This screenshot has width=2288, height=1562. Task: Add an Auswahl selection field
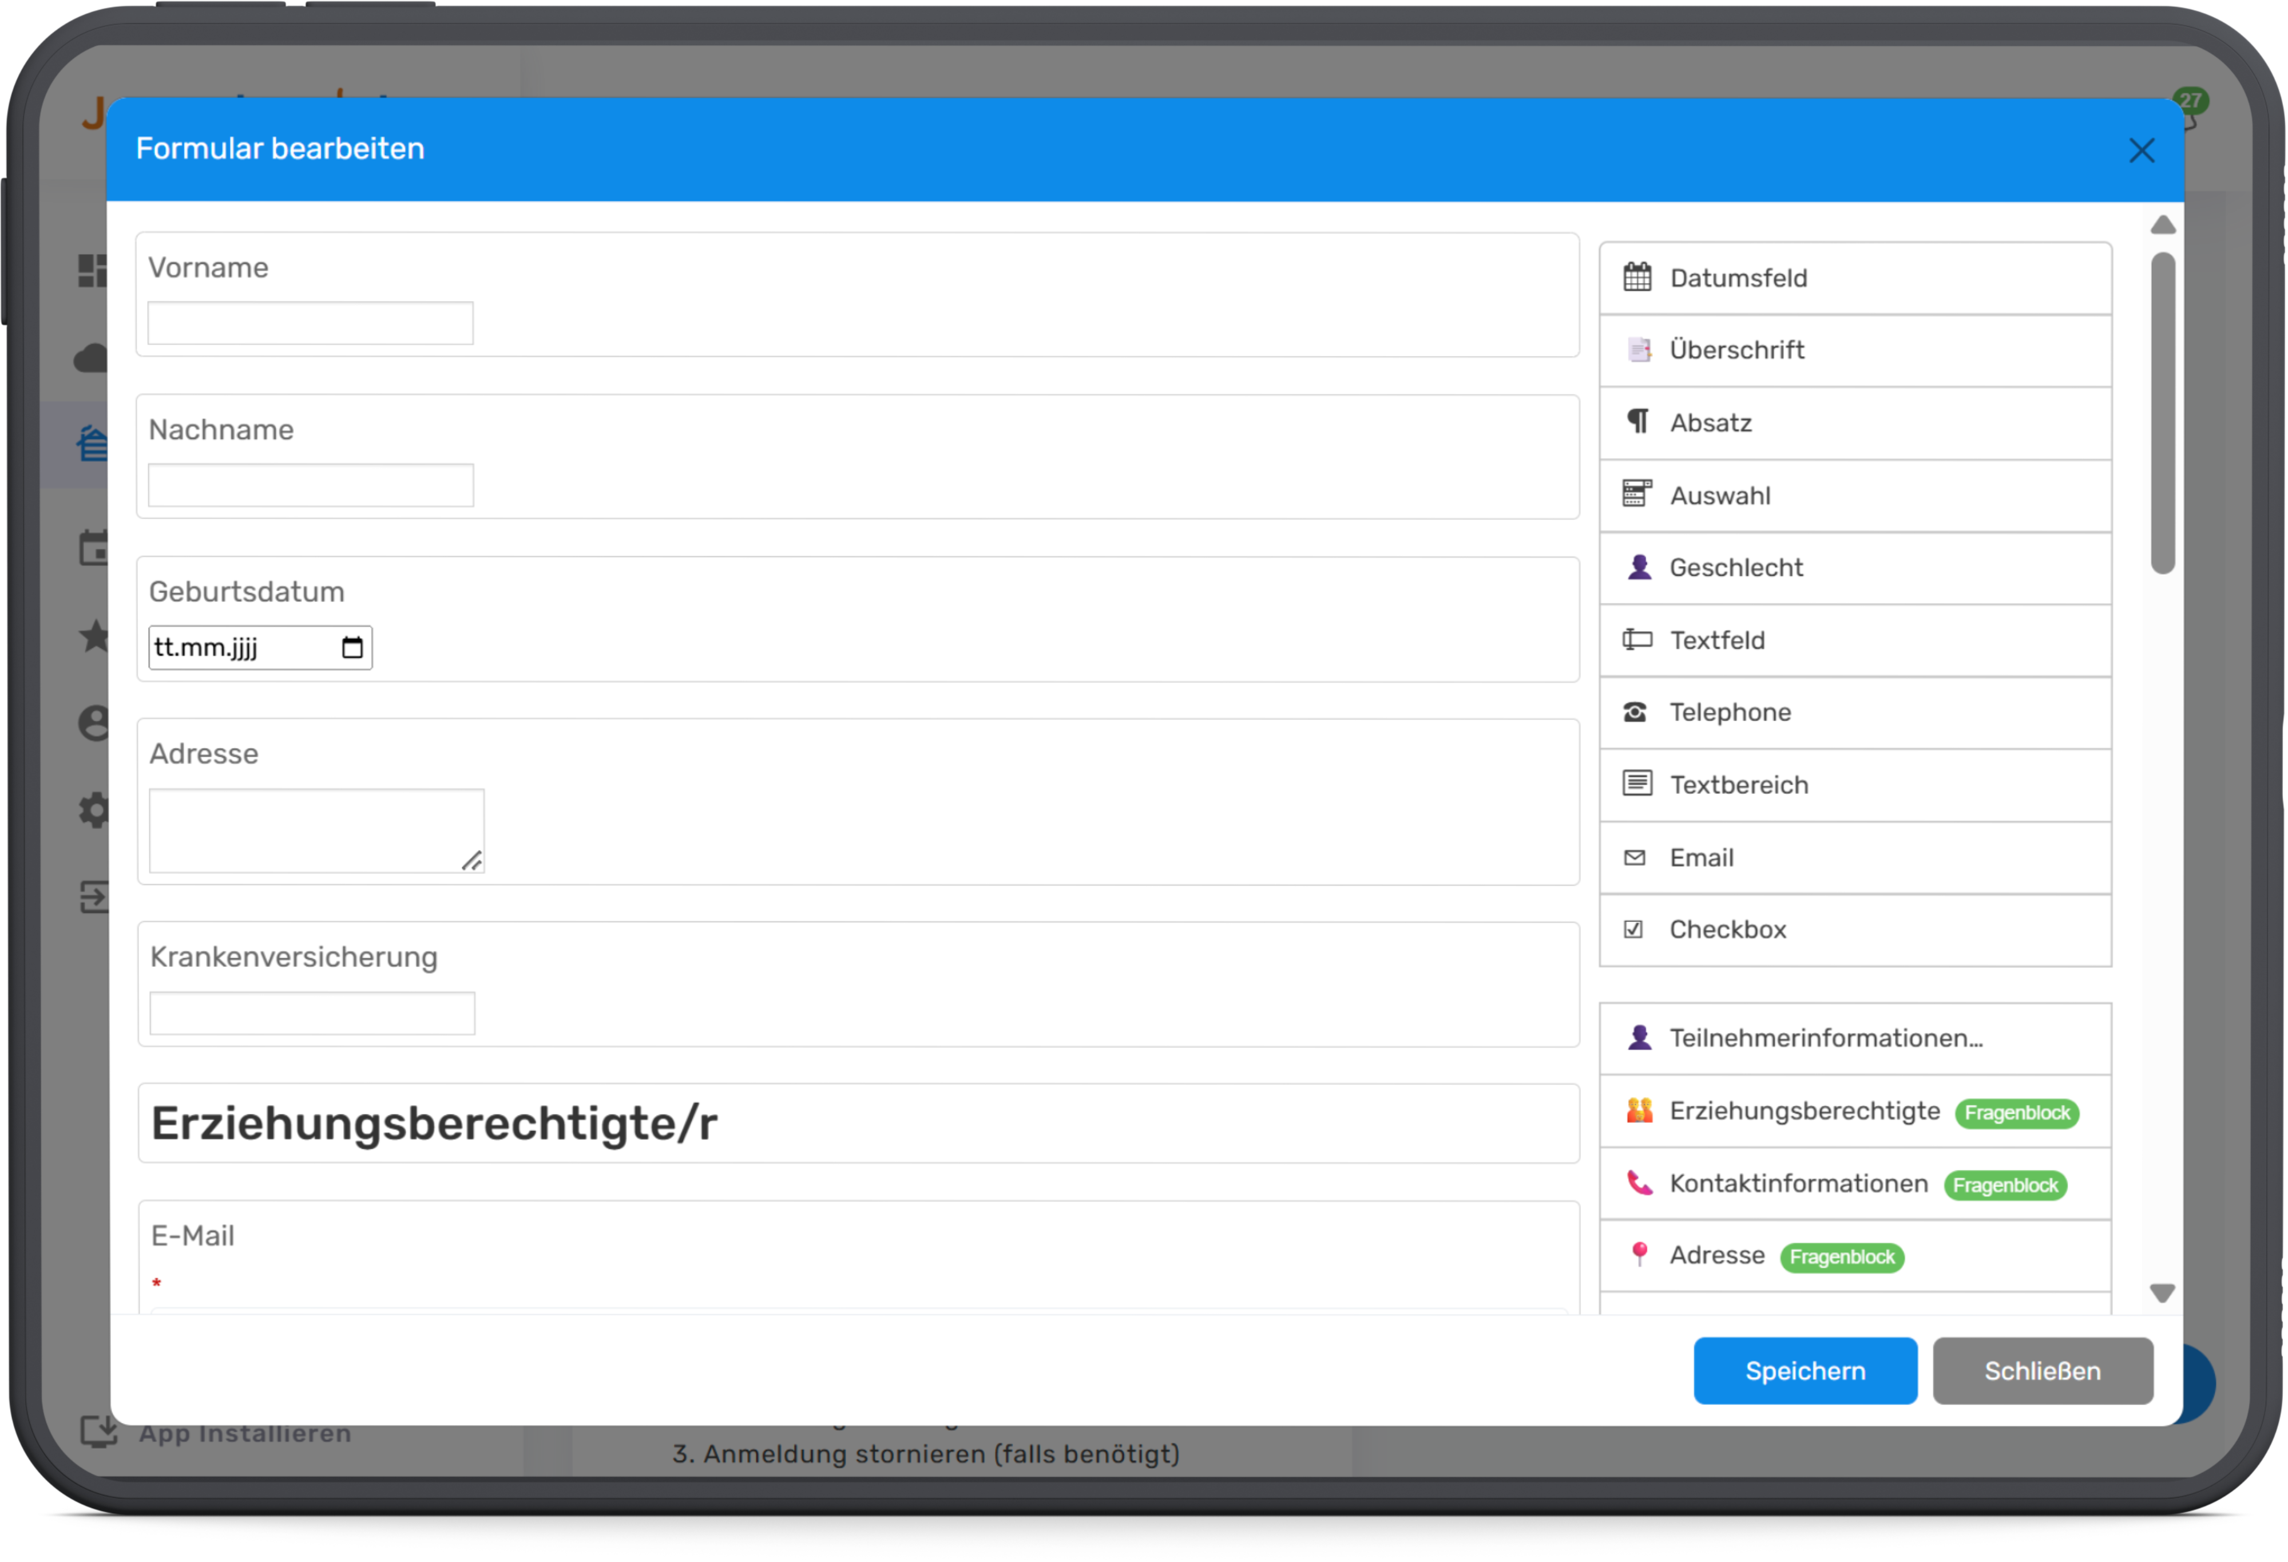point(1719,496)
